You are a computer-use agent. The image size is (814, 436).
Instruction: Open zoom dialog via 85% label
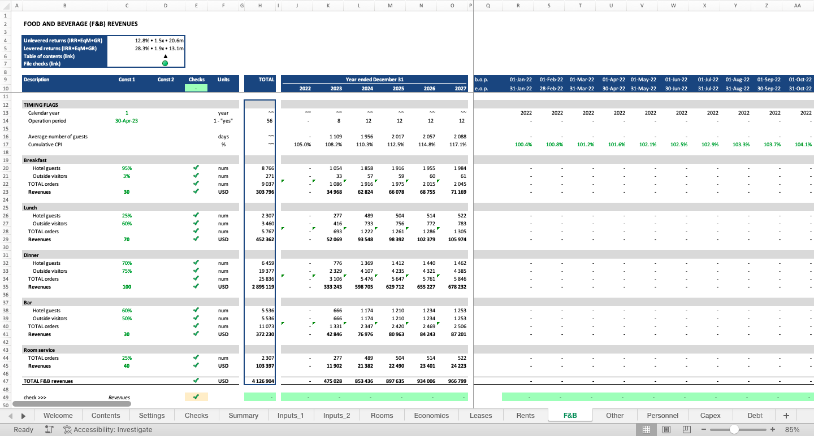(x=792, y=430)
